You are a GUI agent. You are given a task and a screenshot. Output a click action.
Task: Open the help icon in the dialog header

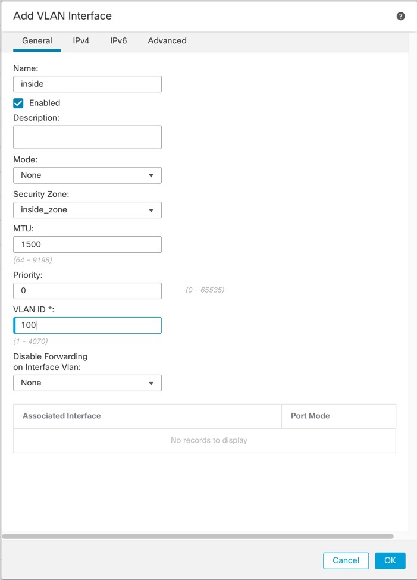pos(400,16)
